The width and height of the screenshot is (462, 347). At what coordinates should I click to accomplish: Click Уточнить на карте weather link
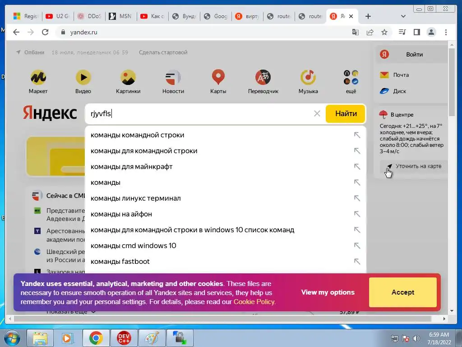tap(418, 166)
